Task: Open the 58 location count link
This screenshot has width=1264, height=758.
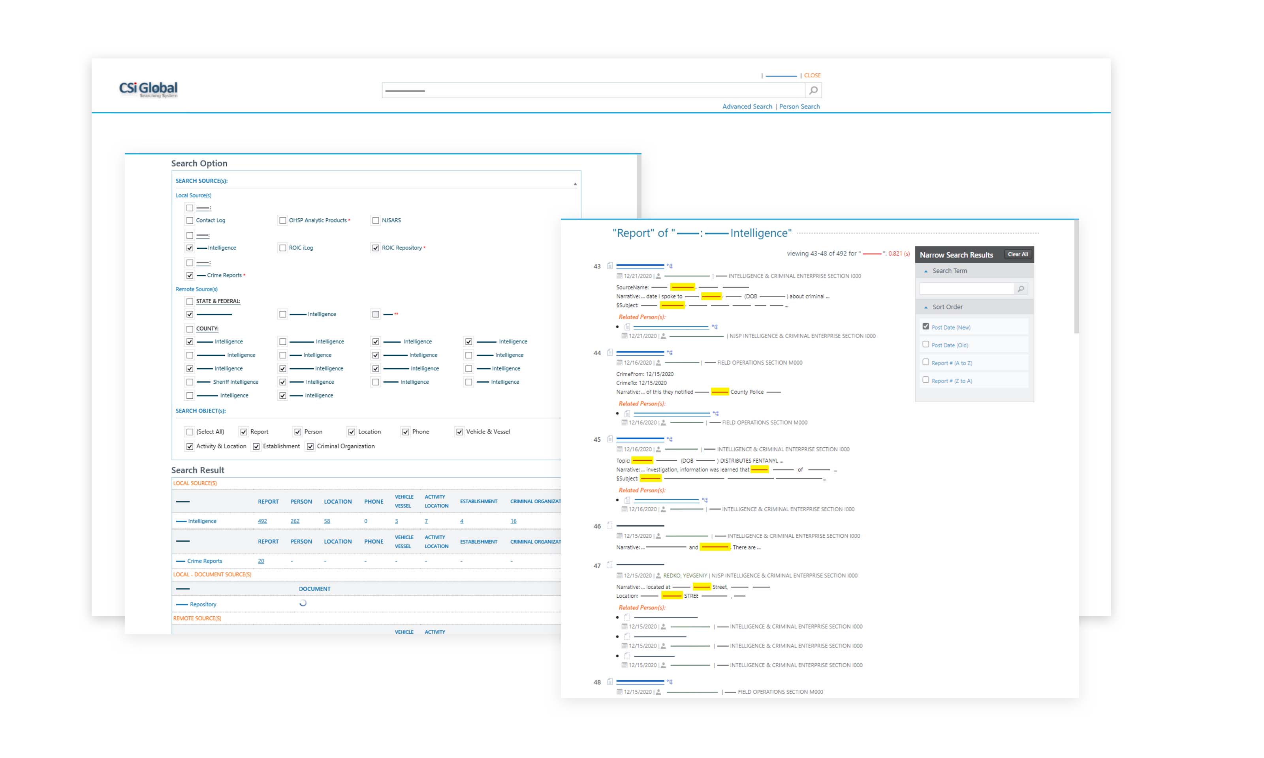Action: coord(327,522)
